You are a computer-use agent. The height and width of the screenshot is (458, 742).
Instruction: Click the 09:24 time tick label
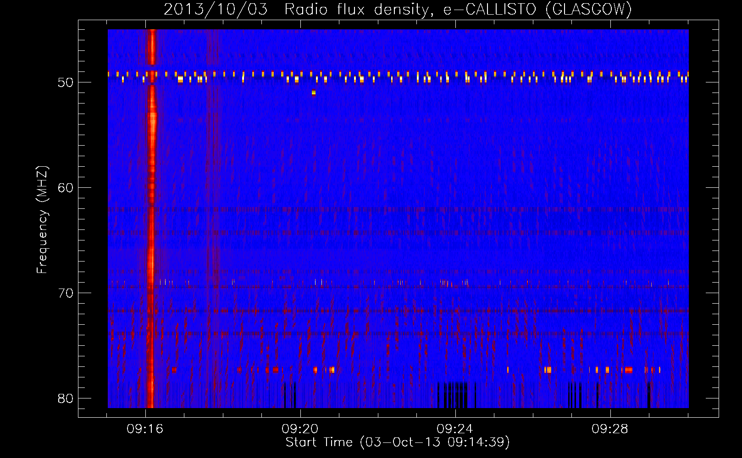coord(455,429)
